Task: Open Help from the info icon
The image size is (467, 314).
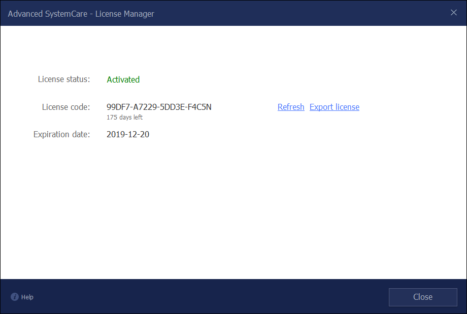Action: point(15,297)
